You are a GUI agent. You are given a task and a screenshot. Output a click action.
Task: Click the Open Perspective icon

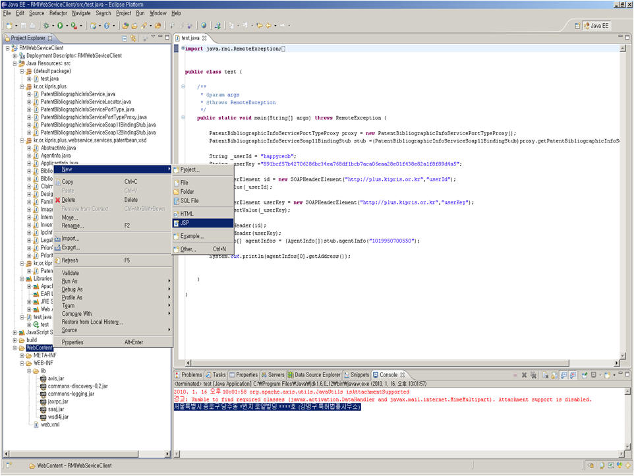point(578,26)
